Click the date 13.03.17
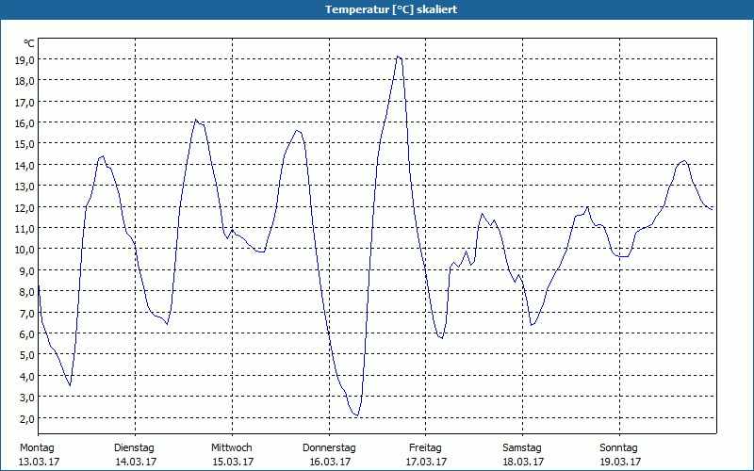Screen dimensions: 754x471 point(39,462)
